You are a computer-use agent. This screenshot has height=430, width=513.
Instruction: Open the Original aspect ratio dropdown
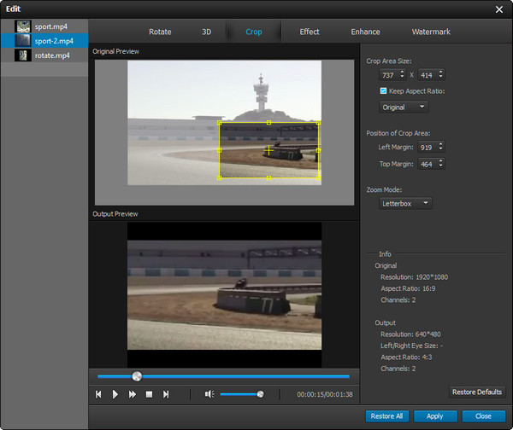404,107
